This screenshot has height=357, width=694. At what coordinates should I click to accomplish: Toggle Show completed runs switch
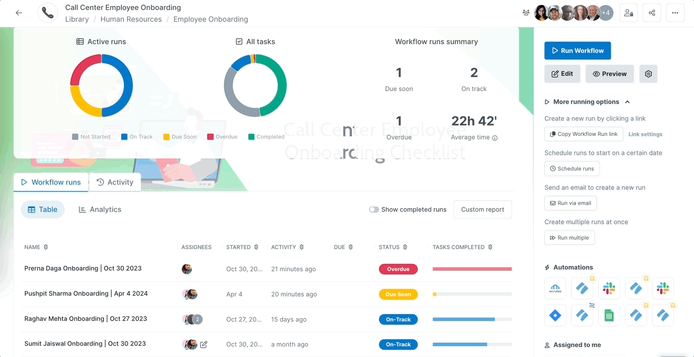(x=374, y=209)
